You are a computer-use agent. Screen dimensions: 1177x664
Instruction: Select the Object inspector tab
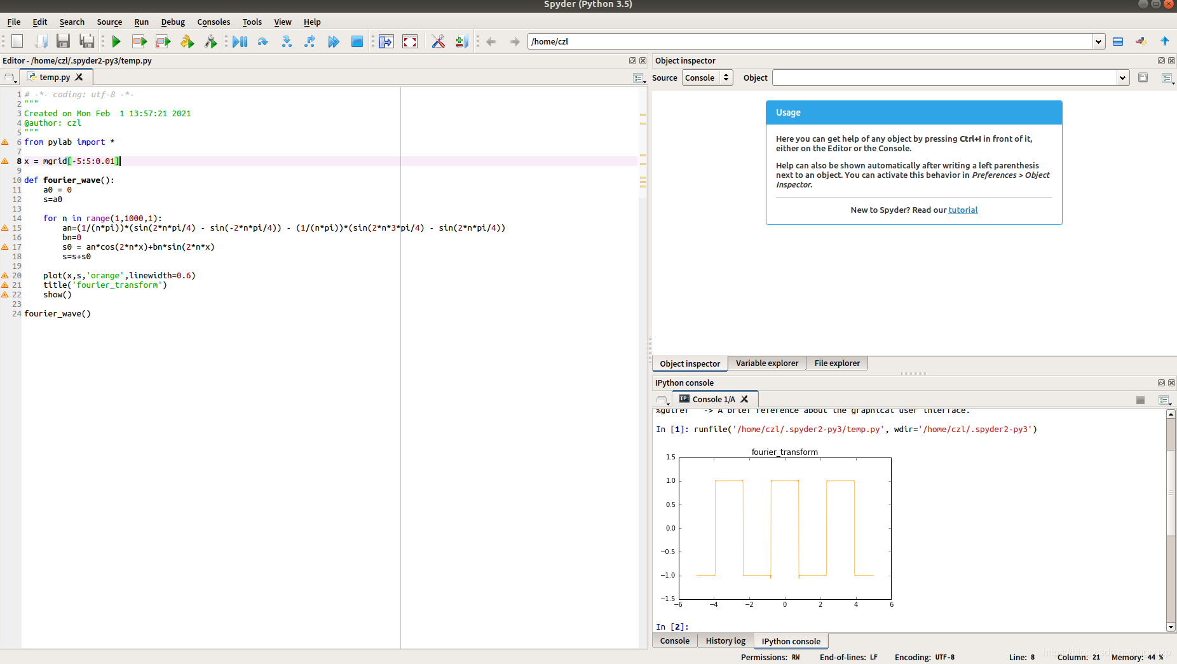(690, 363)
